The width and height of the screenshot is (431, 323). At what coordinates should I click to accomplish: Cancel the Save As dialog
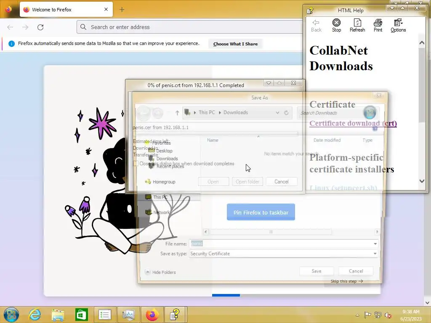point(356,271)
